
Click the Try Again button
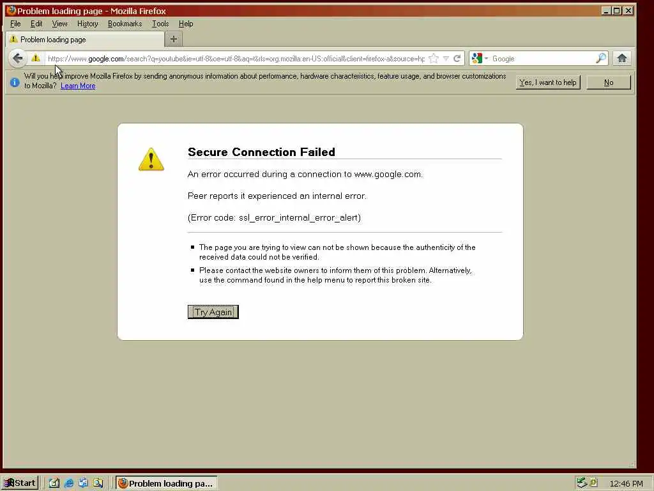pyautogui.click(x=213, y=312)
